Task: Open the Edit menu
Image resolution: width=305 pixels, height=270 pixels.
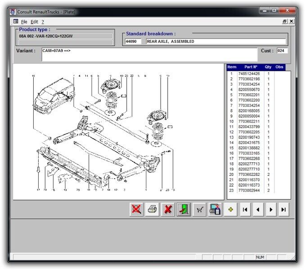Action: tap(34, 22)
